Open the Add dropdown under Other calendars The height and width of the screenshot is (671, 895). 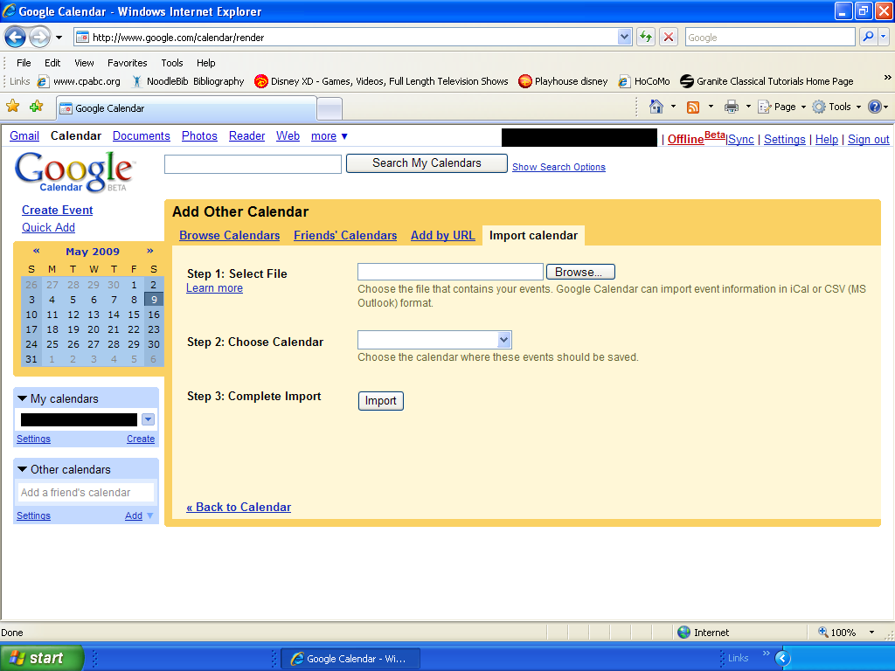click(139, 515)
